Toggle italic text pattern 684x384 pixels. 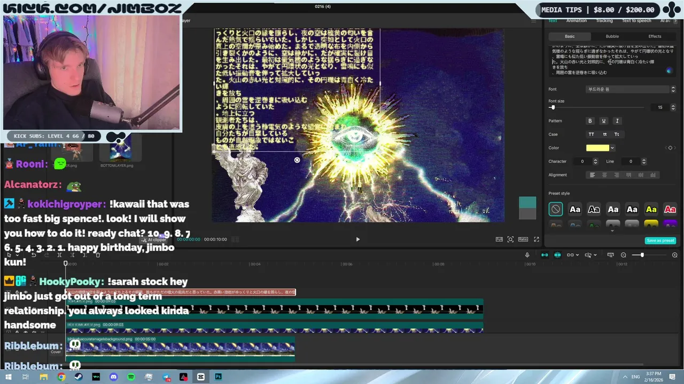point(617,121)
